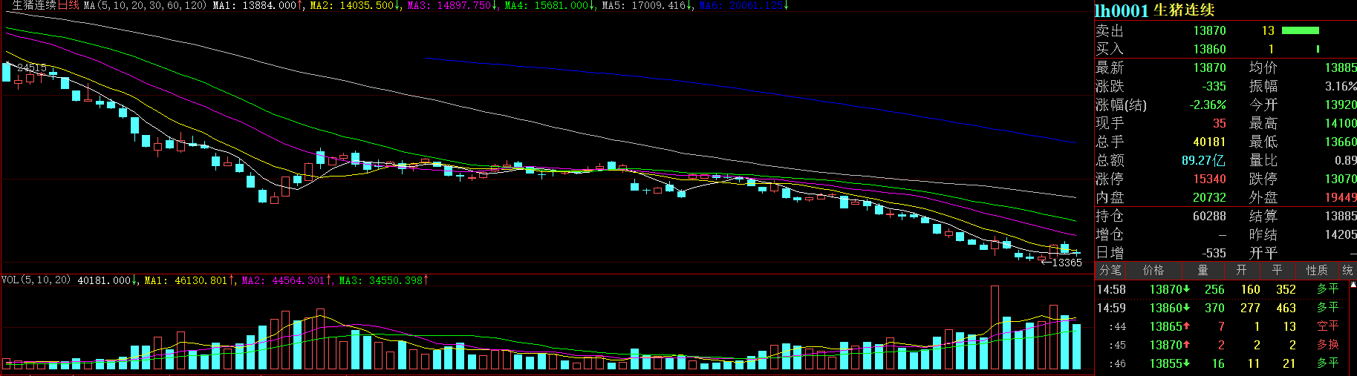This screenshot has width=1357, height=376.
Task: Select the blue MA6 value label
Action: (x=743, y=5)
